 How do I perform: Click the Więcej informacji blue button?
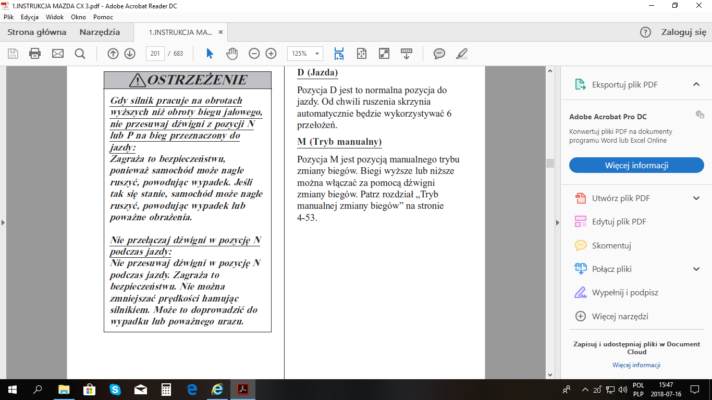coord(636,166)
